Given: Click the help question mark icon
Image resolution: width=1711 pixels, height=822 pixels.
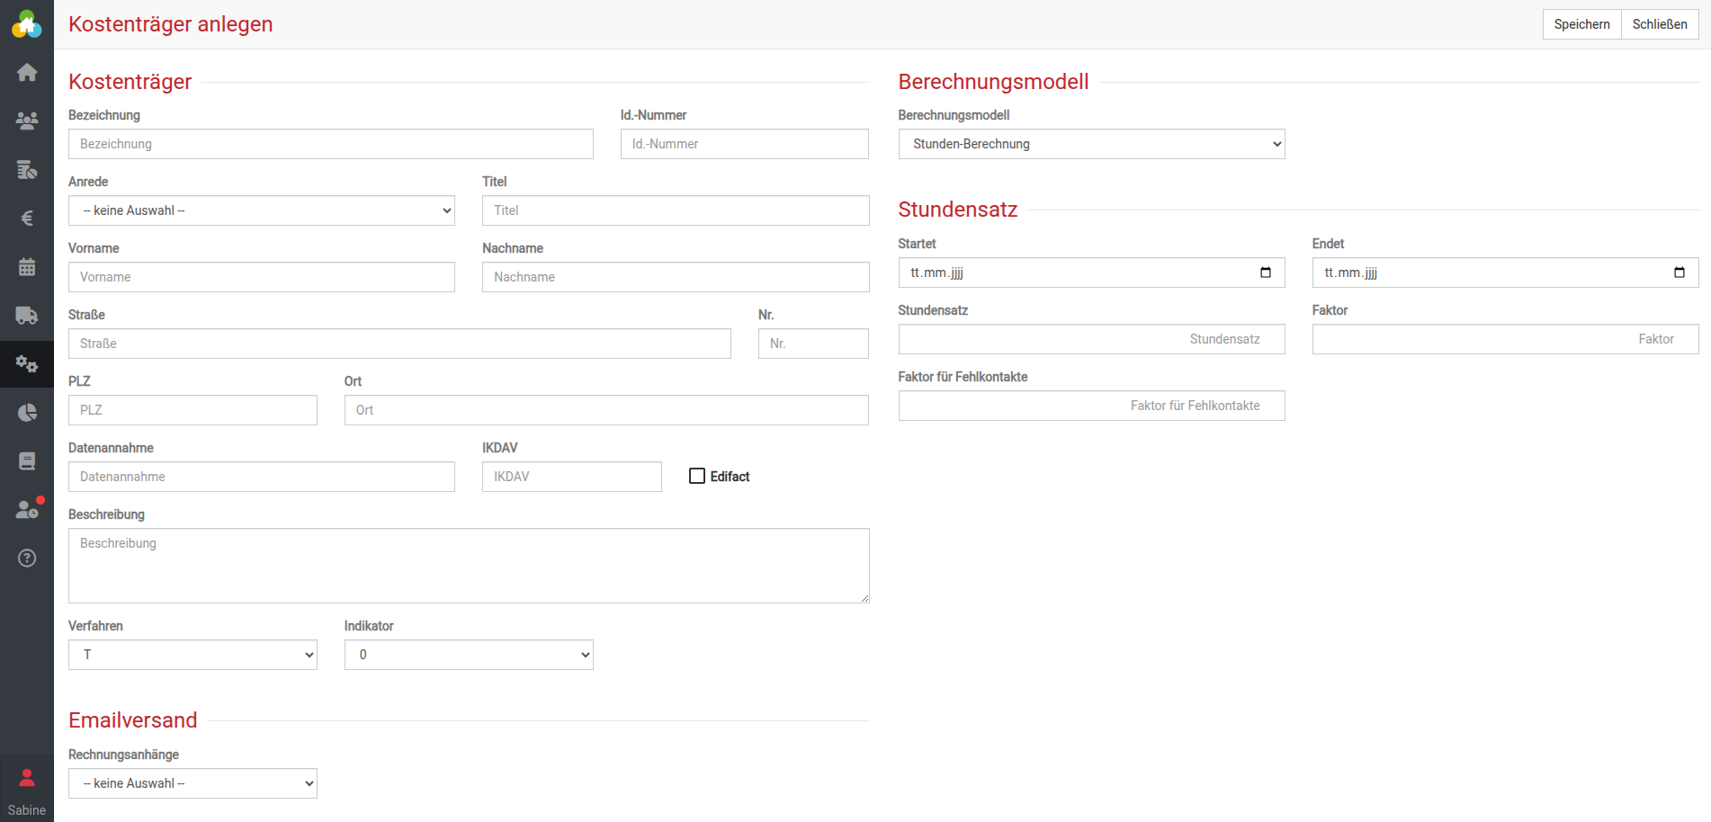Looking at the screenshot, I should pos(27,558).
